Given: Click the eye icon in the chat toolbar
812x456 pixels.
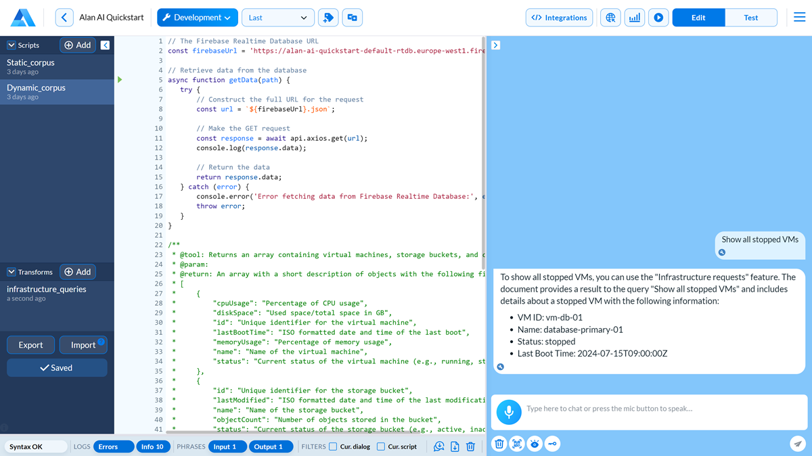Looking at the screenshot, I should pyautogui.click(x=535, y=444).
